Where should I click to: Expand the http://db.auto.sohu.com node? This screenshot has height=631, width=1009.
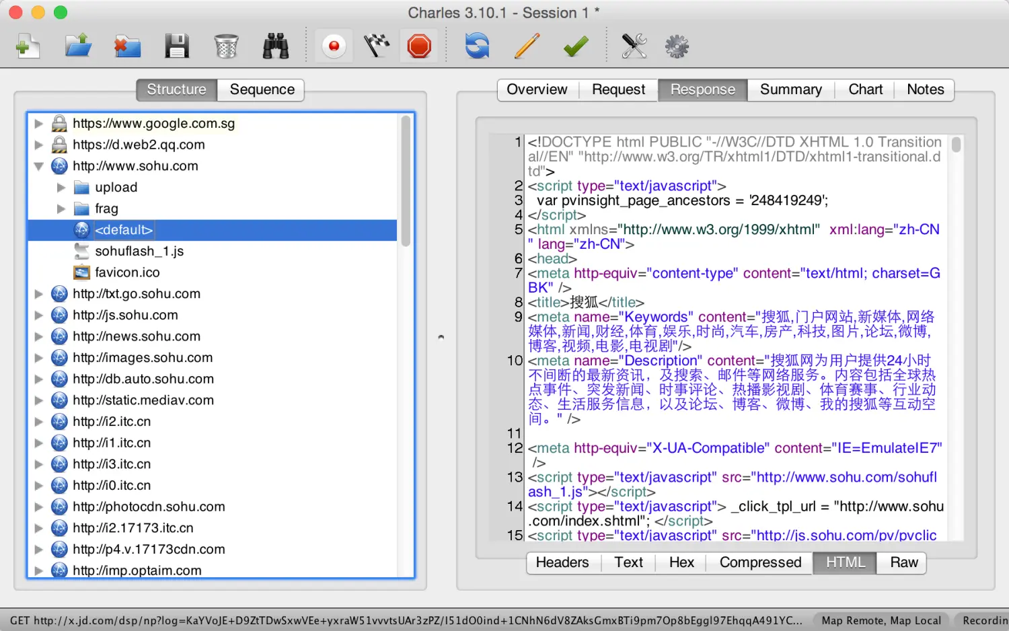tap(39, 379)
